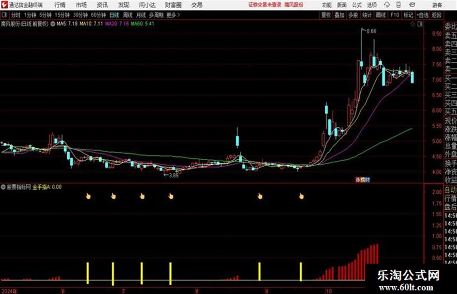Click the diamond icon atop the chart
457x294 pixels.
tap(413, 24)
